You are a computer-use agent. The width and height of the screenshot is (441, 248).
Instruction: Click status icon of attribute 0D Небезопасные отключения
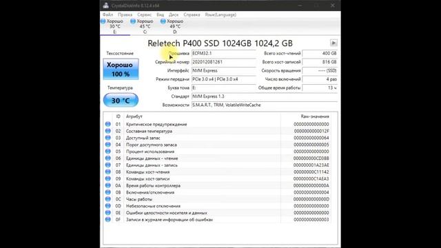[108, 206]
